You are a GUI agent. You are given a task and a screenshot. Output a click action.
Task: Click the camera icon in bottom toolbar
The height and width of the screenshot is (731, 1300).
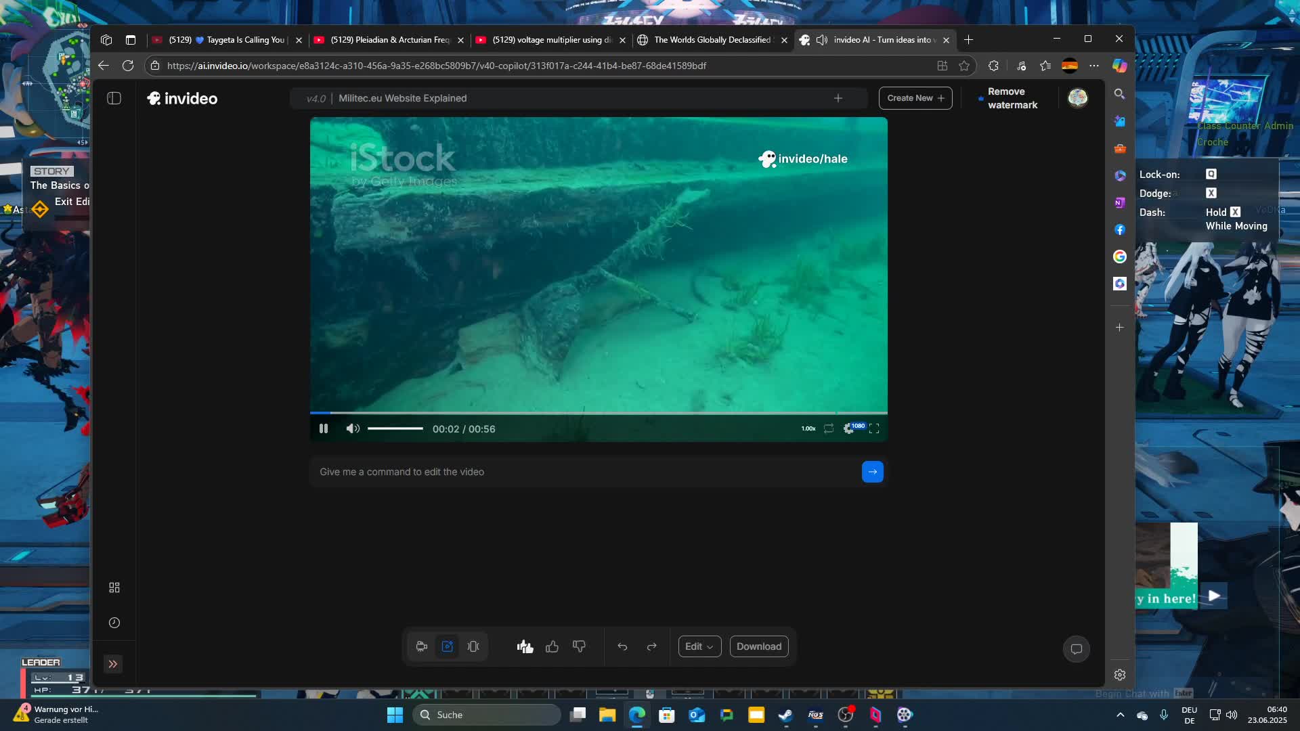tap(421, 646)
